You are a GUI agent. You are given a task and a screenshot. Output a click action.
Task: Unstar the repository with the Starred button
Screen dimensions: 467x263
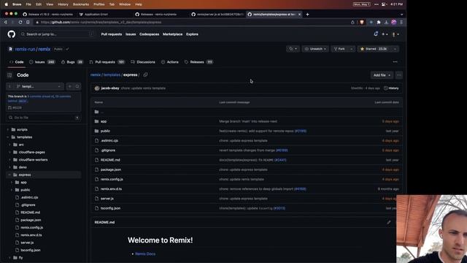coord(374,49)
